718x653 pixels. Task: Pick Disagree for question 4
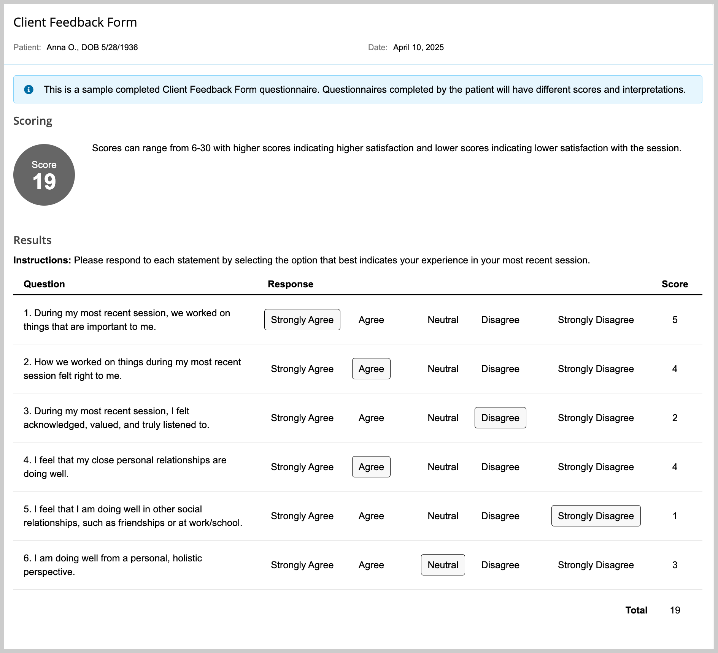(500, 467)
